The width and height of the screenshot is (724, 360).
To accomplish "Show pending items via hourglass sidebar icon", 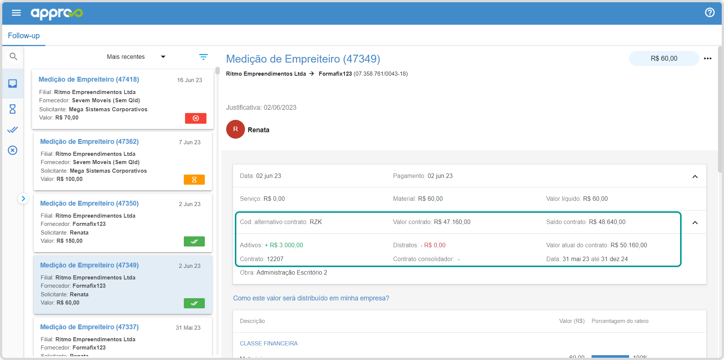I will [x=13, y=109].
